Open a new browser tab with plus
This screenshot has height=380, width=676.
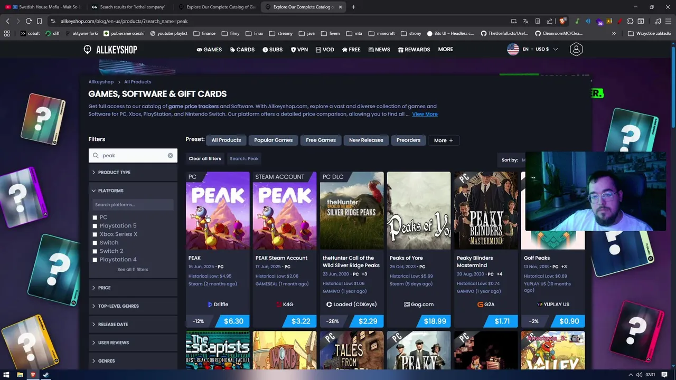[353, 7]
